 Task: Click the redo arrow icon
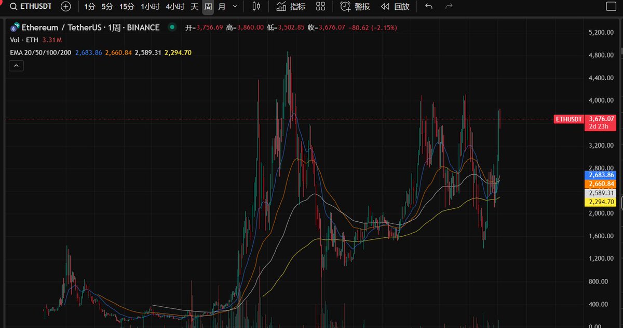point(449,7)
